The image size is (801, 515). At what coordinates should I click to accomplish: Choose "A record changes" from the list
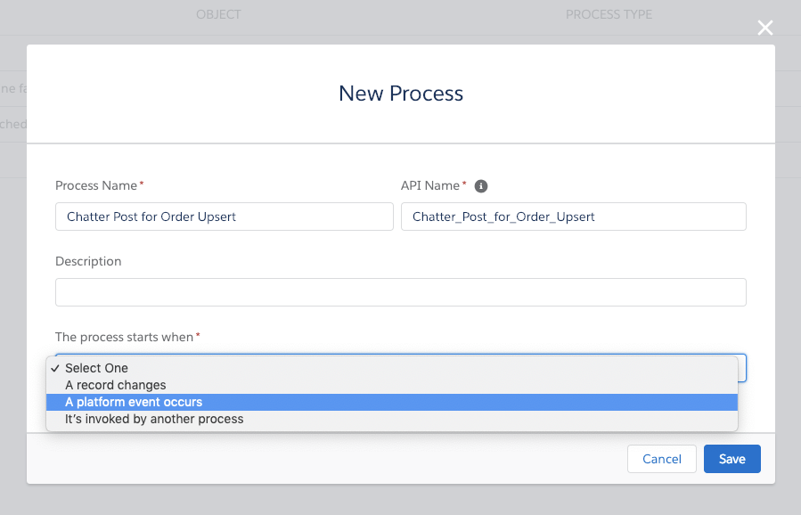(116, 385)
